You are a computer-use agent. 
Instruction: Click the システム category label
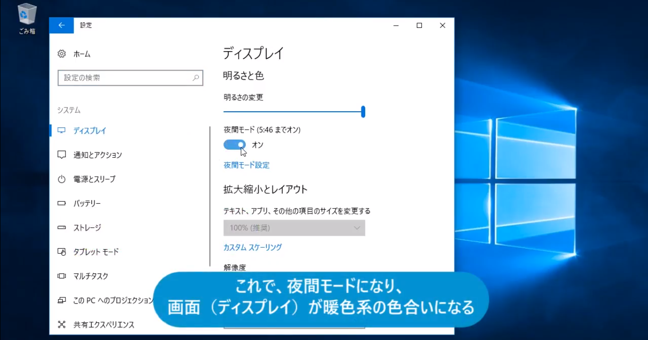click(69, 110)
